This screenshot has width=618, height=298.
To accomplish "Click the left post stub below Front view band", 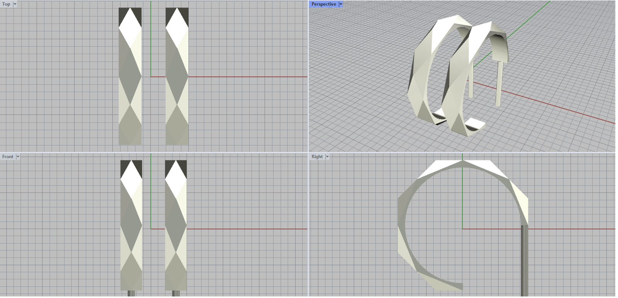I will click(x=131, y=293).
